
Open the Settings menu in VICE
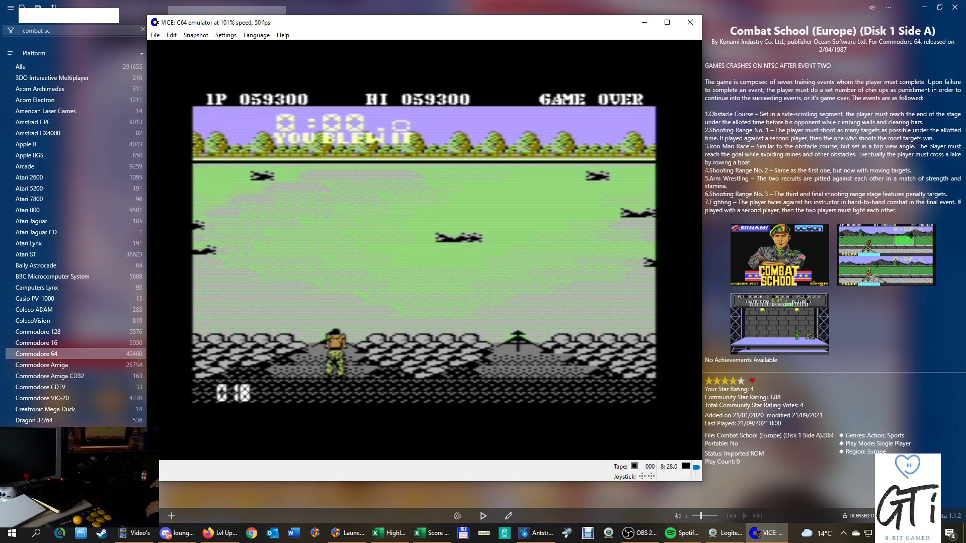(x=225, y=35)
